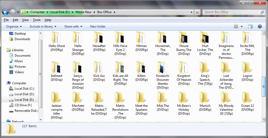
Task: Select the Killers (DVDRip) folder
Action: [x=142, y=71]
